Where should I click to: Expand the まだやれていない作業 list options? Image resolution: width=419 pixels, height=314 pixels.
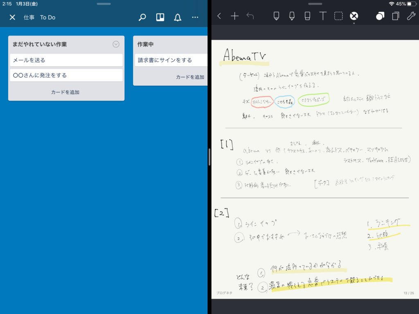pyautogui.click(x=116, y=44)
